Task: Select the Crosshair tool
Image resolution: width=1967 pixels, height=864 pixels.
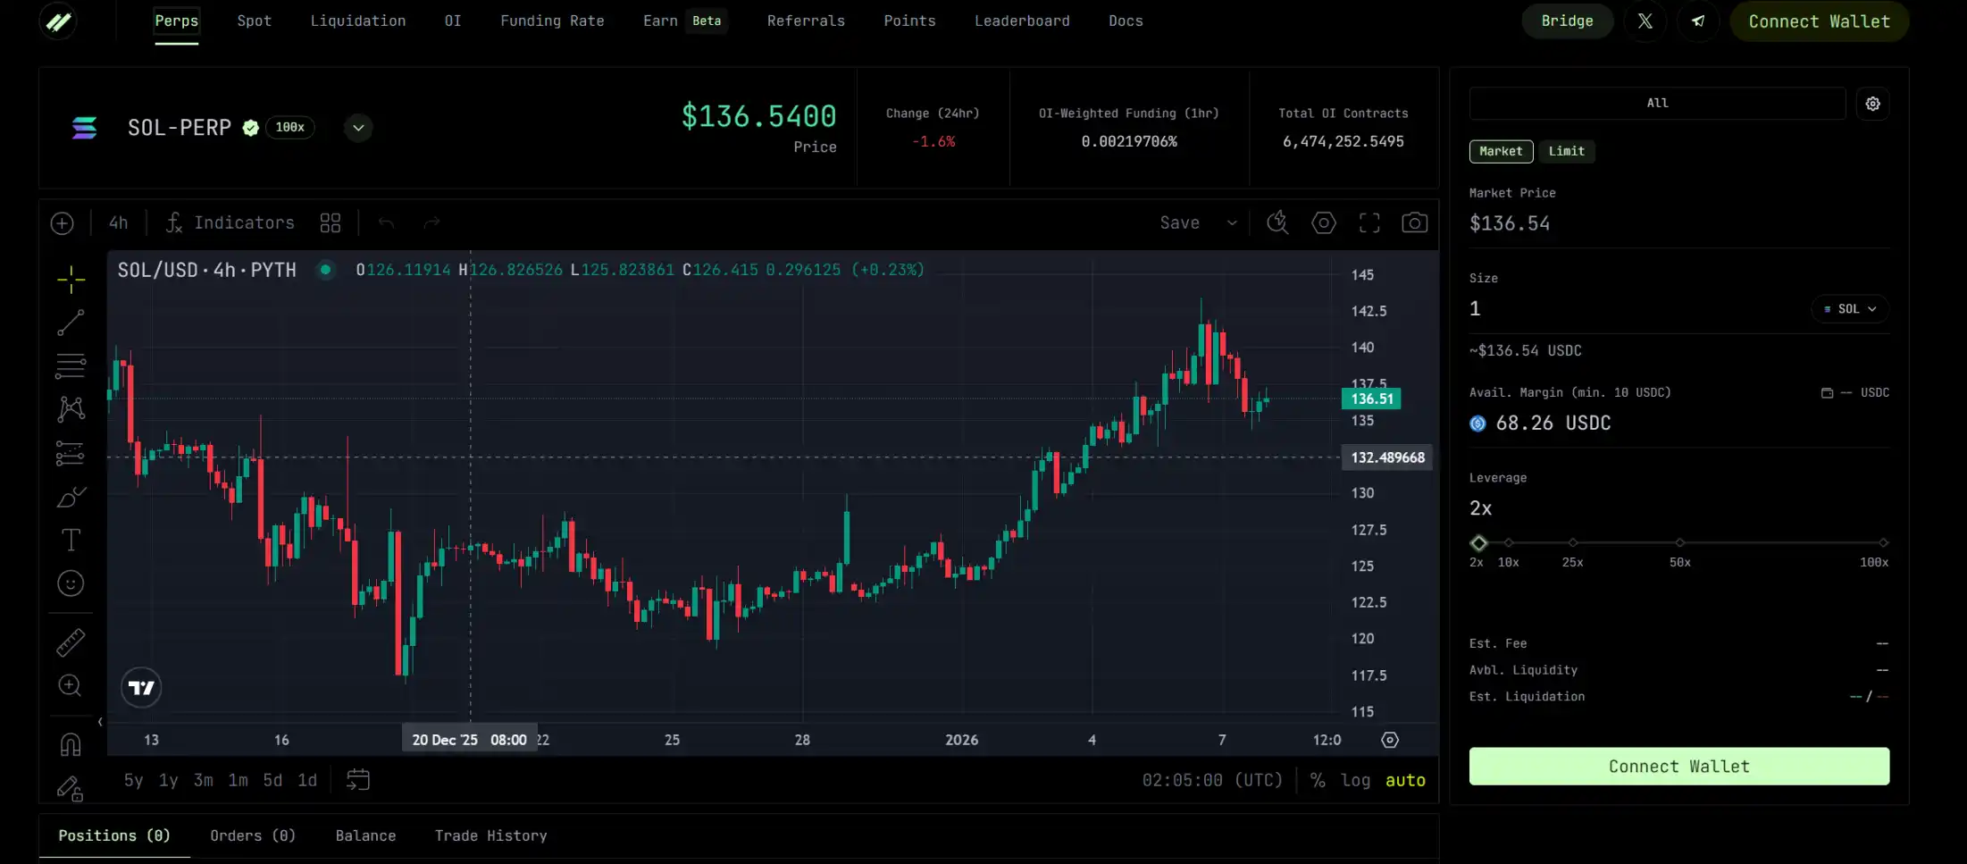Action: pos(71,279)
